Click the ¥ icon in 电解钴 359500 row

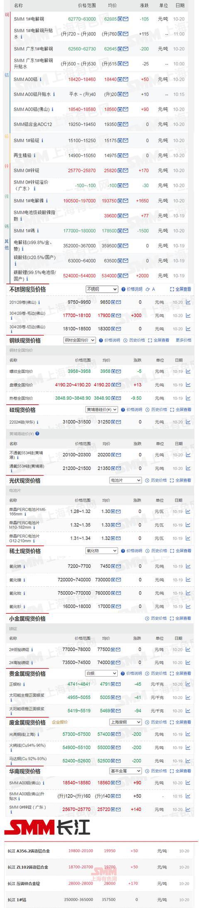tap(120, 246)
